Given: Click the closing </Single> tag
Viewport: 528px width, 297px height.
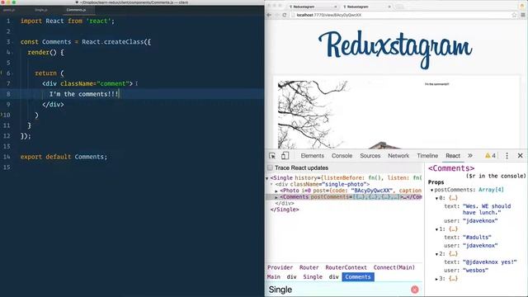Looking at the screenshot, I should click(x=285, y=210).
